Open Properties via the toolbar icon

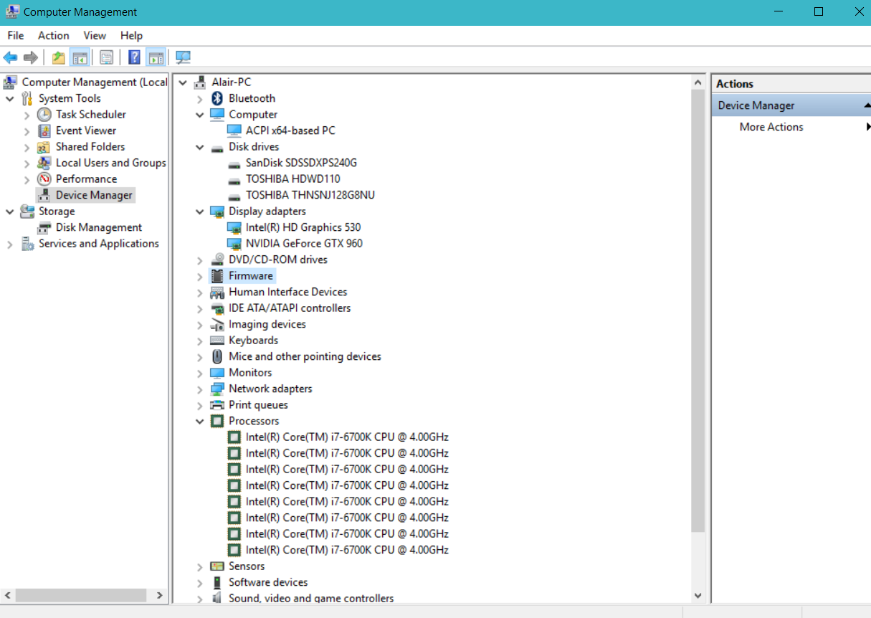(x=106, y=57)
